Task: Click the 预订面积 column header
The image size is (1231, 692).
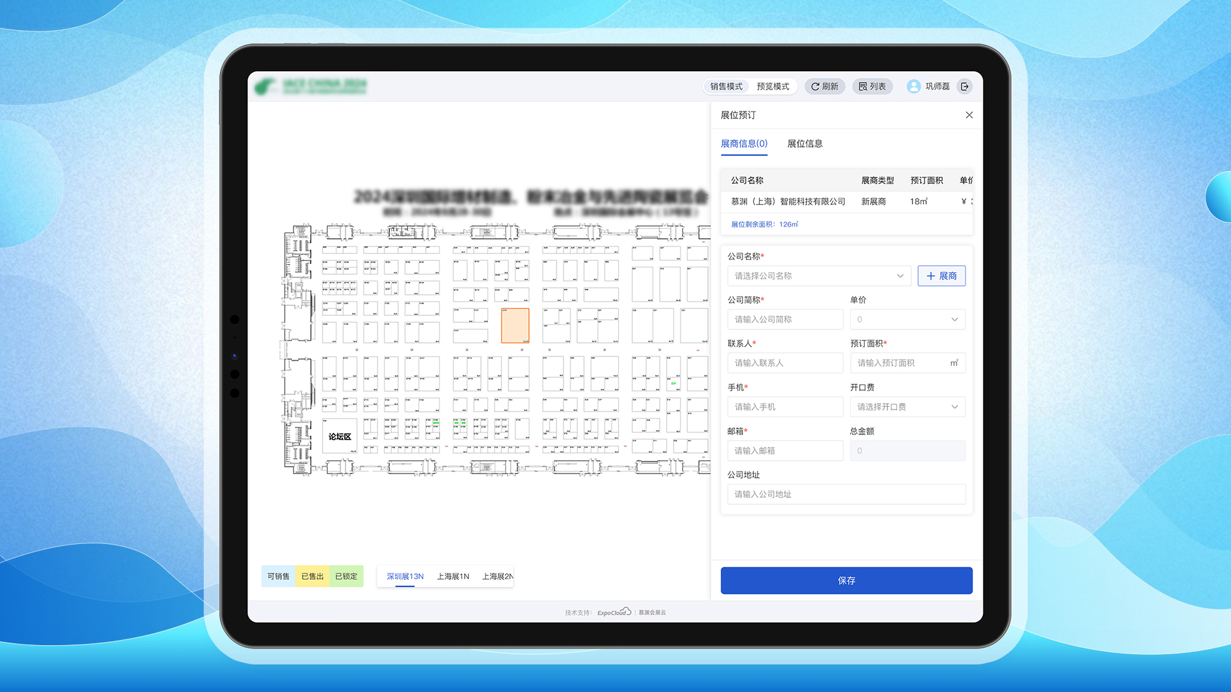Action: pyautogui.click(x=926, y=181)
